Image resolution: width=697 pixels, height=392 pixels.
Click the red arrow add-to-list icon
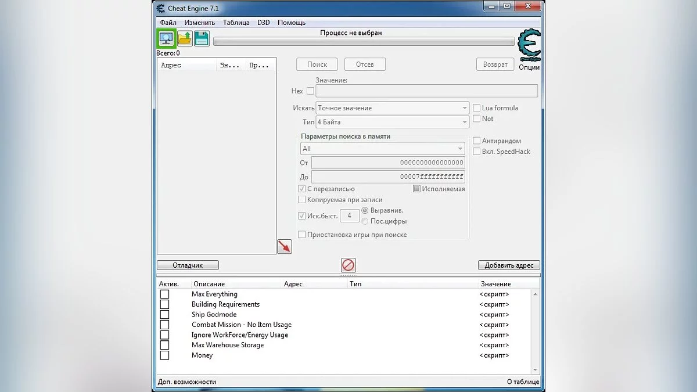click(x=284, y=246)
